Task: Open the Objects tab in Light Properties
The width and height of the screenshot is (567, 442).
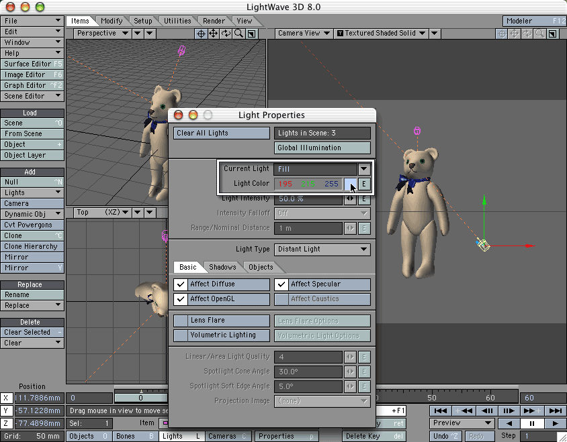Action: 261,267
